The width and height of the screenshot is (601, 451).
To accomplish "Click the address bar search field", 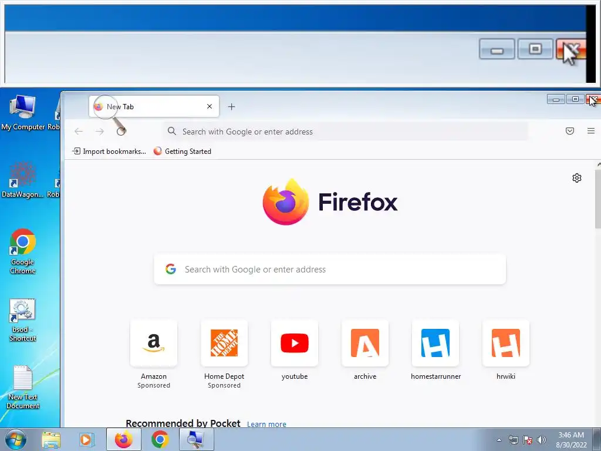I will pyautogui.click(x=345, y=132).
